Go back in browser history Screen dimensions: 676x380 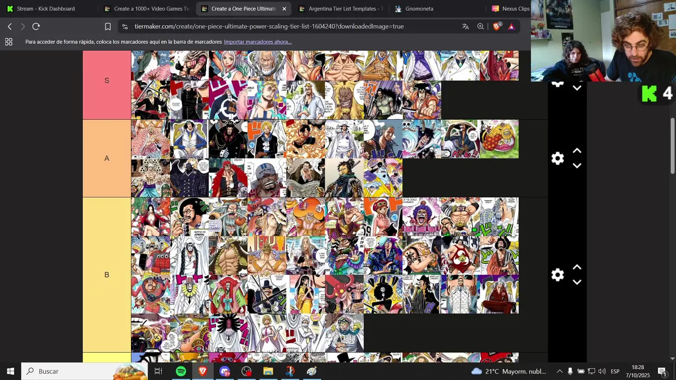[10, 26]
